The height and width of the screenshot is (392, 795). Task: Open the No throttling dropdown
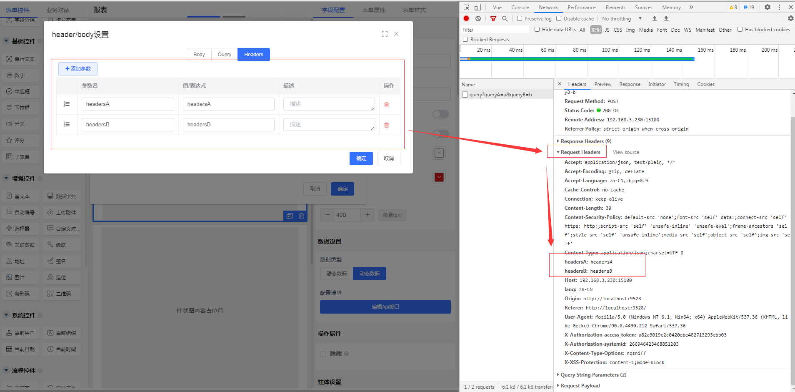[x=621, y=18]
